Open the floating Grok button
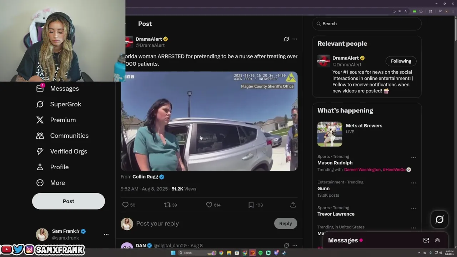 440,220
